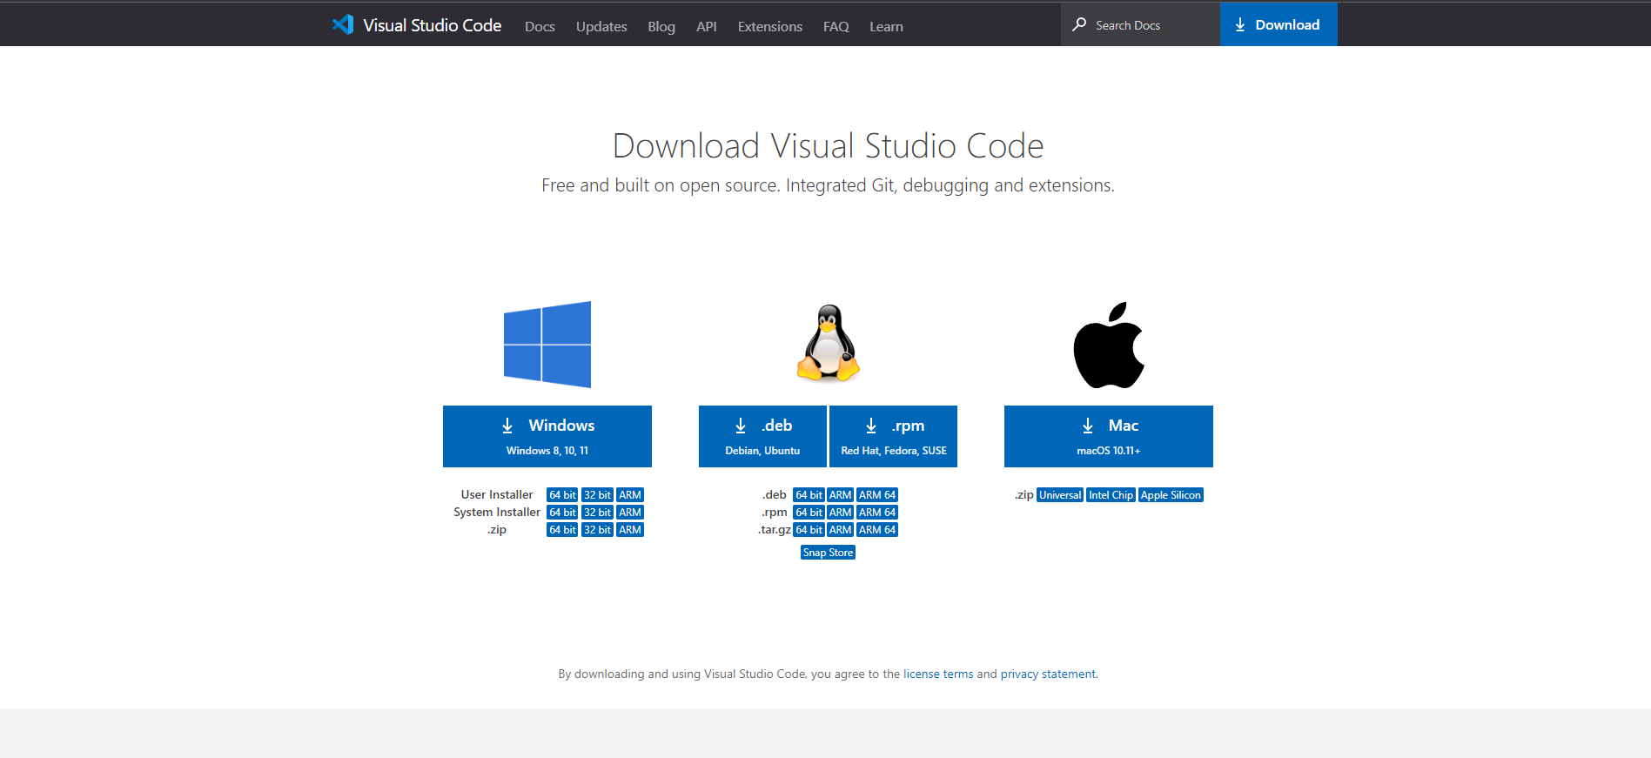Open the Updates page
The width and height of the screenshot is (1651, 758).
pos(601,26)
